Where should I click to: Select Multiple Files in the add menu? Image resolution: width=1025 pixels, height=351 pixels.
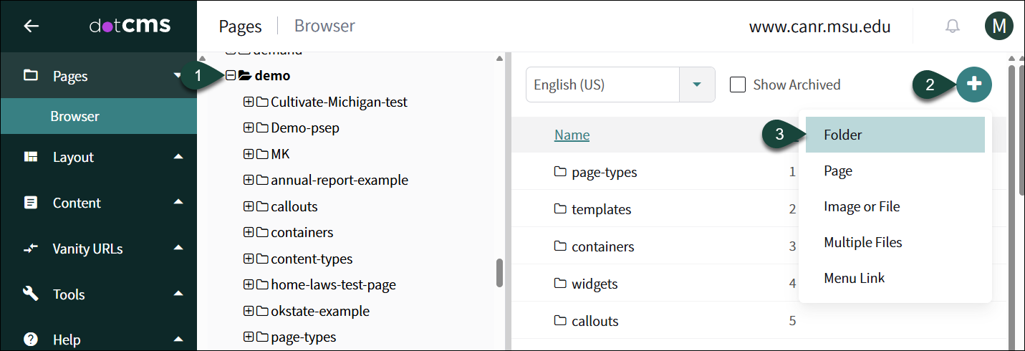[863, 242]
